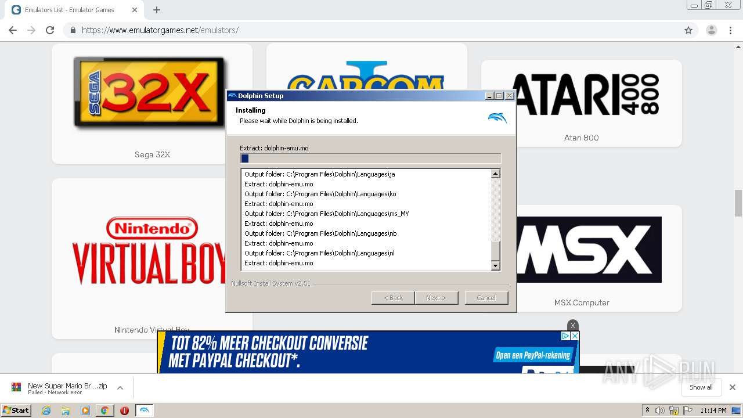Click the disabled Next button

(x=436, y=298)
